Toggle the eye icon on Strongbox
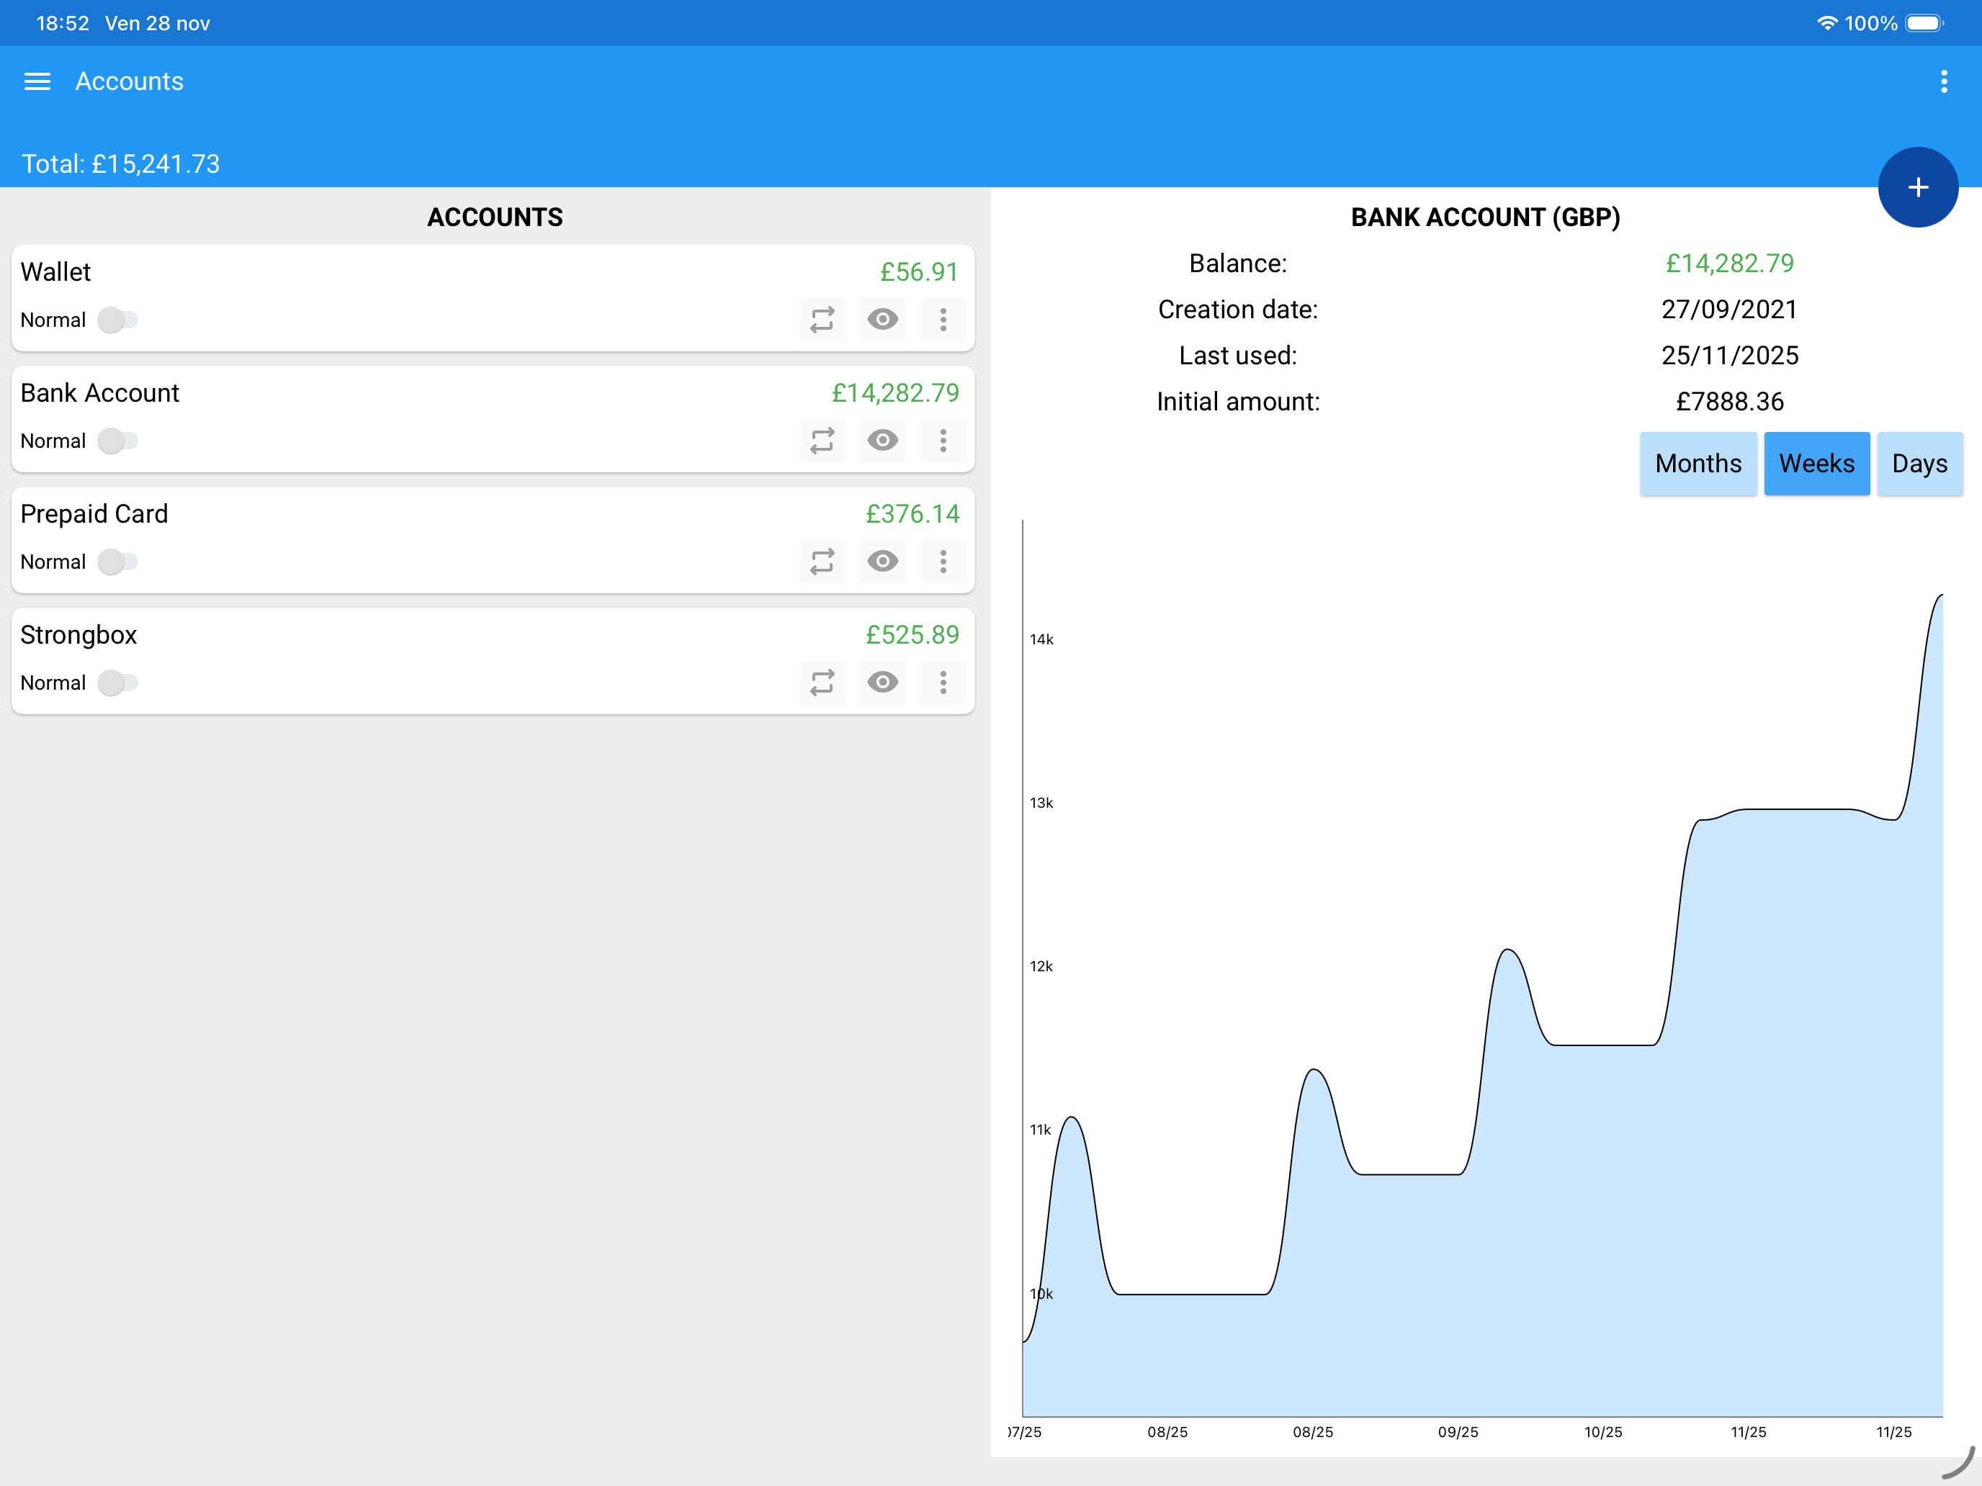The width and height of the screenshot is (1982, 1486). [882, 683]
